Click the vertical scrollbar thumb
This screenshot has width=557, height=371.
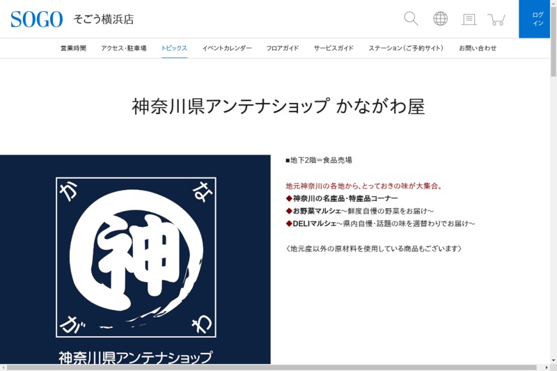553,42
